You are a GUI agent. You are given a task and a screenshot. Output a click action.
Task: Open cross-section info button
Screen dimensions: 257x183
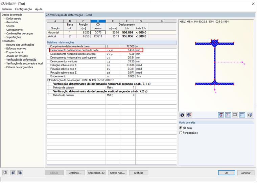(182, 115)
